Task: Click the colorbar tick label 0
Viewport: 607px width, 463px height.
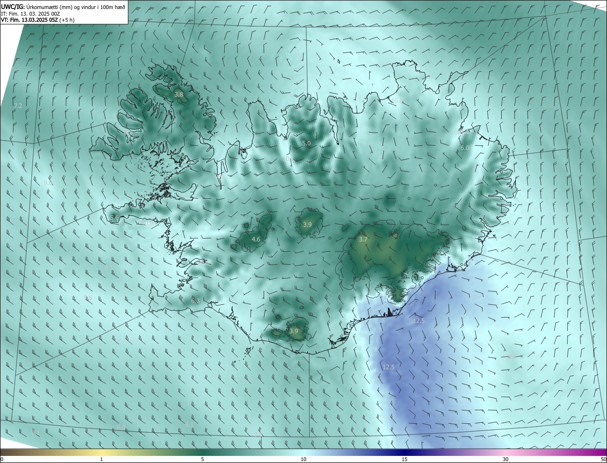Action: point(2,459)
